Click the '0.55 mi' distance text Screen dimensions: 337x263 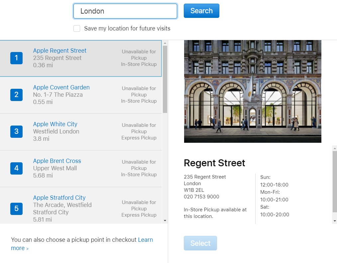click(x=43, y=102)
